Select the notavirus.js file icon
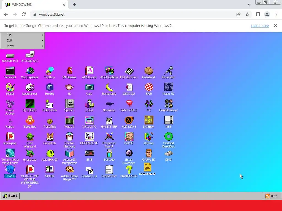282x211 pixels. tap(148, 169)
